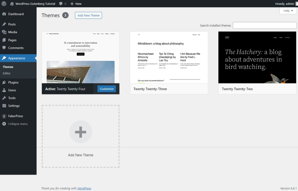
Task: Click the Add New Theme button
Action: coord(88,15)
